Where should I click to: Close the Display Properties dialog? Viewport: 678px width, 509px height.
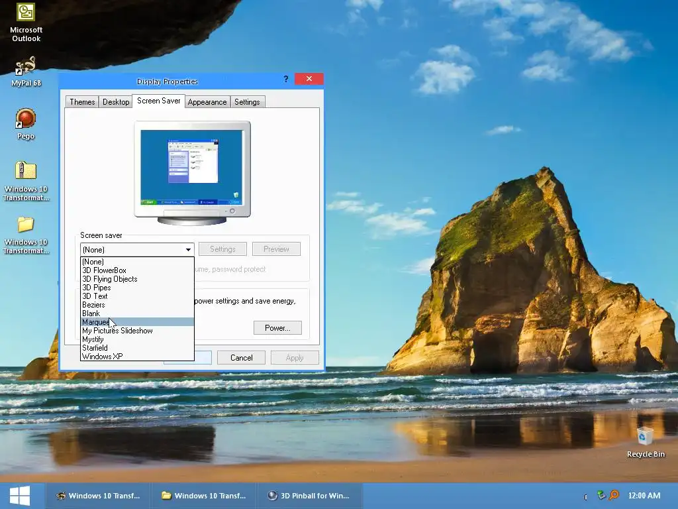(x=309, y=79)
